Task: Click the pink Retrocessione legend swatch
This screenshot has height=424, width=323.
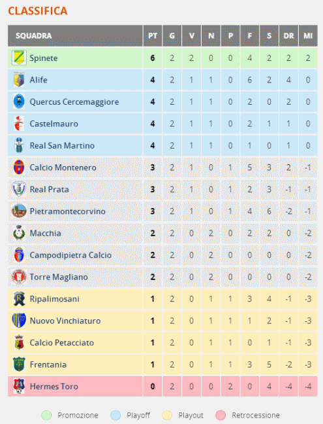Action: pos(221,415)
